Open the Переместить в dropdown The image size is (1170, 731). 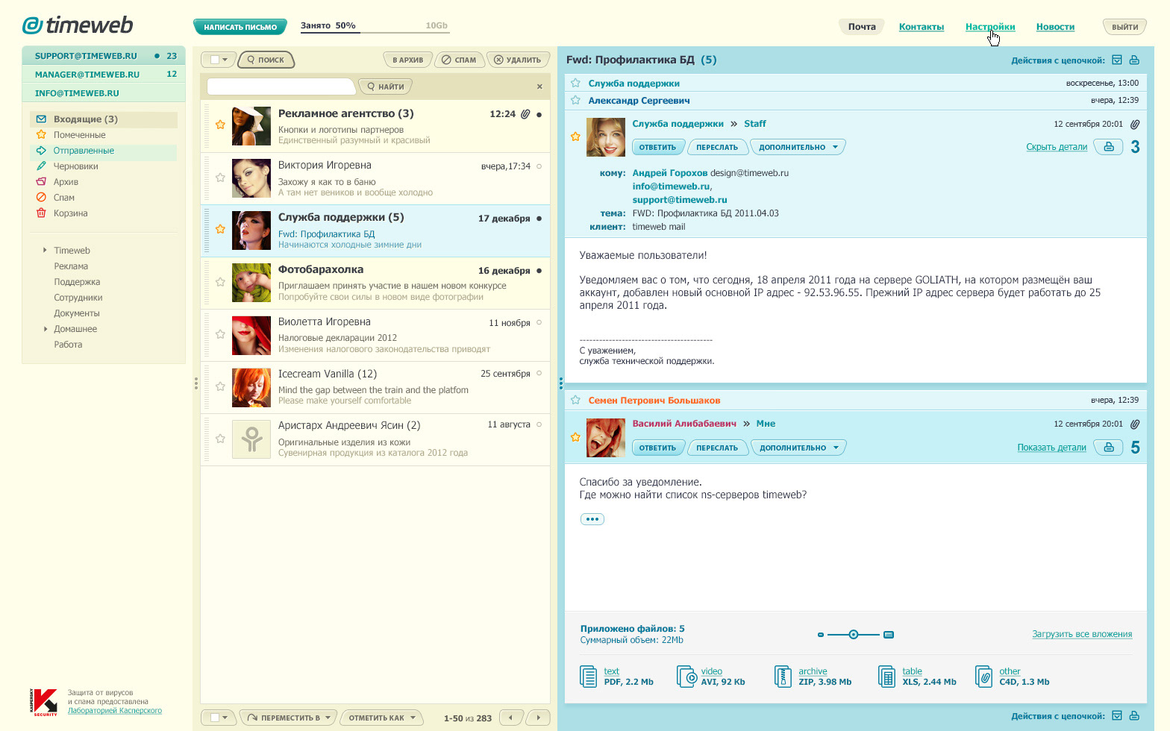290,718
